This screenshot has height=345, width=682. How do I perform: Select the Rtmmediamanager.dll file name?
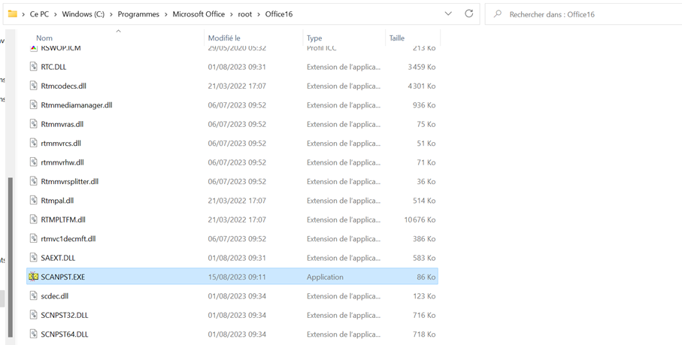click(x=77, y=105)
